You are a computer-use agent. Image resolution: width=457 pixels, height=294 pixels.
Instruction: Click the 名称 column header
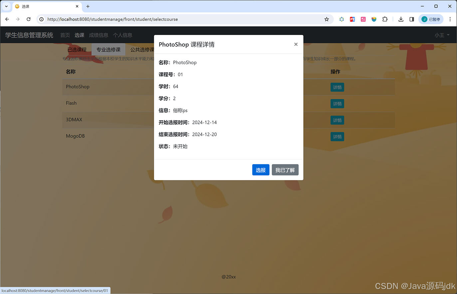pyautogui.click(x=71, y=72)
